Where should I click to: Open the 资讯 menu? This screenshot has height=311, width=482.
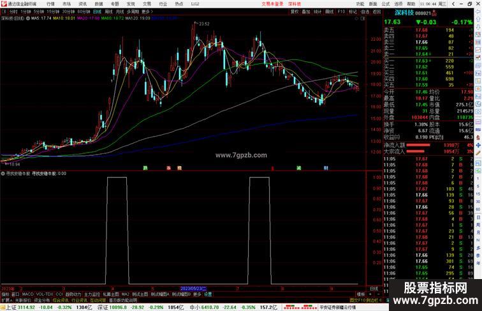point(83,4)
